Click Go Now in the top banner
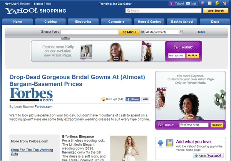 click(192, 55)
